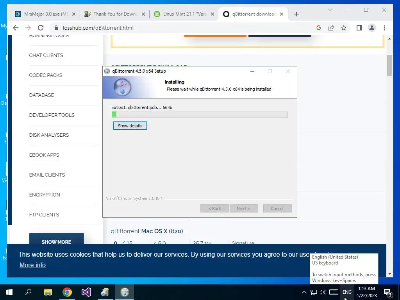Click installer header disc logo

[x=122, y=87]
